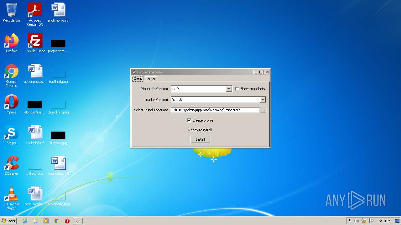
Task: Switch to the Server tab
Action: (x=150, y=79)
